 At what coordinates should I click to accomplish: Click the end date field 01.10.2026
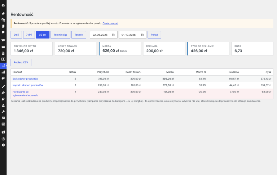click(x=133, y=35)
